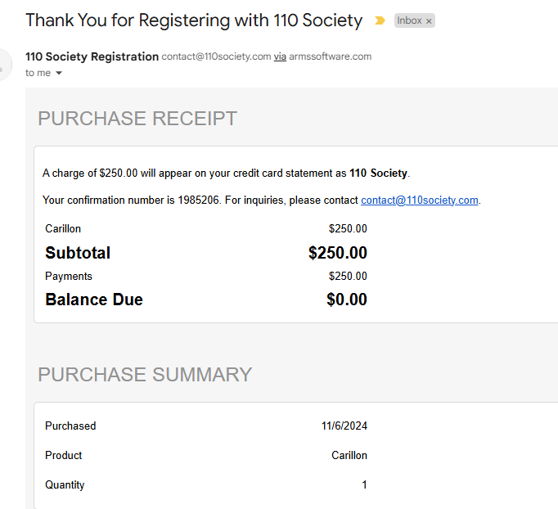Open the contact@110society.com link in receipt body
This screenshot has width=558, height=509.
420,200
